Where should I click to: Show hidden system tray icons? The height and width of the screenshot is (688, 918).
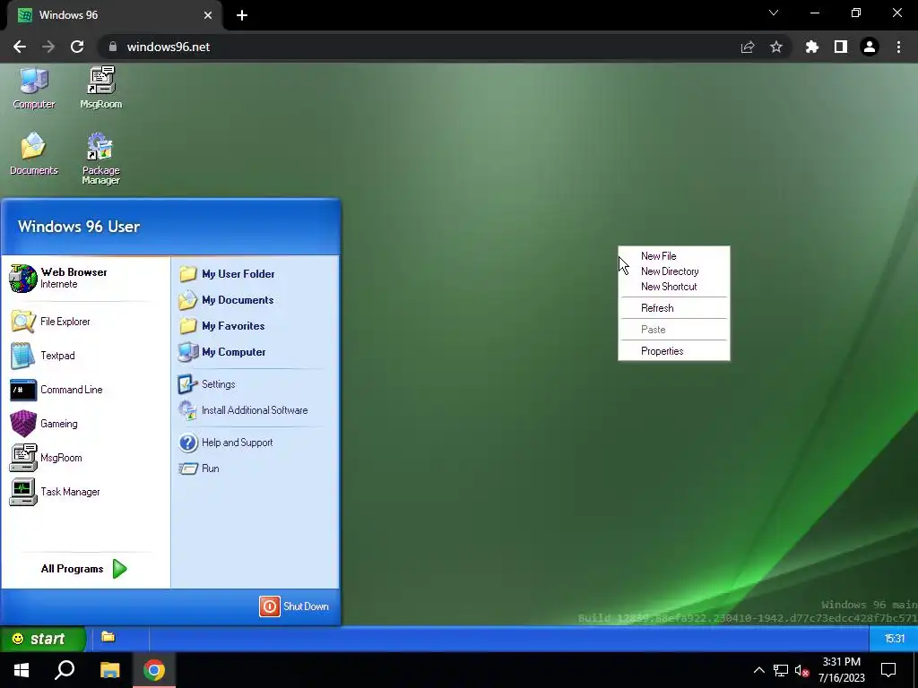[758, 670]
